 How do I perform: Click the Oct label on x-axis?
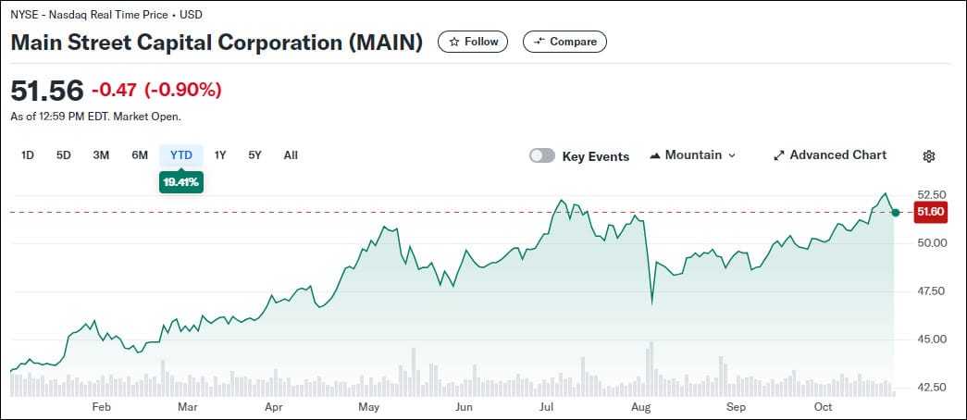(824, 407)
